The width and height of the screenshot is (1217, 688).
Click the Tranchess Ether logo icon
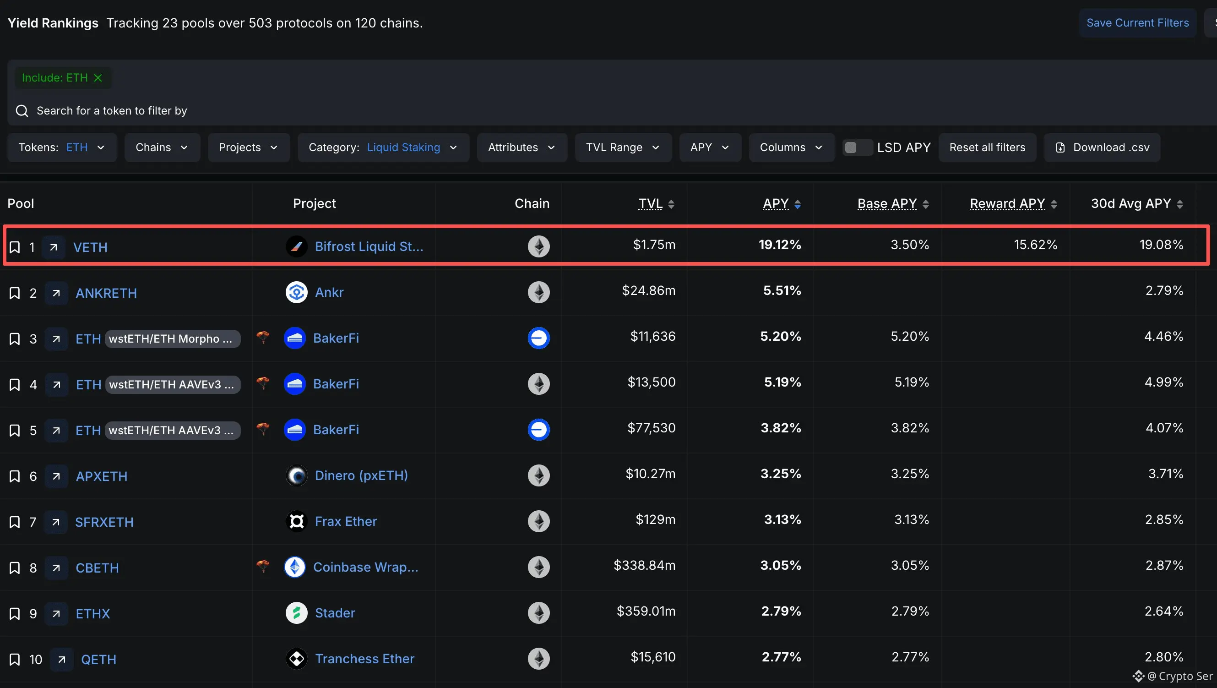pyautogui.click(x=296, y=658)
